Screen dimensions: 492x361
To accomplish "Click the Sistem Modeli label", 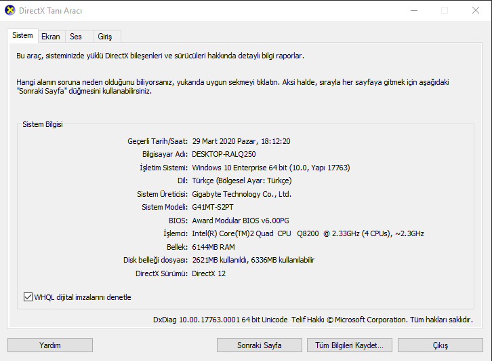I will point(165,208).
